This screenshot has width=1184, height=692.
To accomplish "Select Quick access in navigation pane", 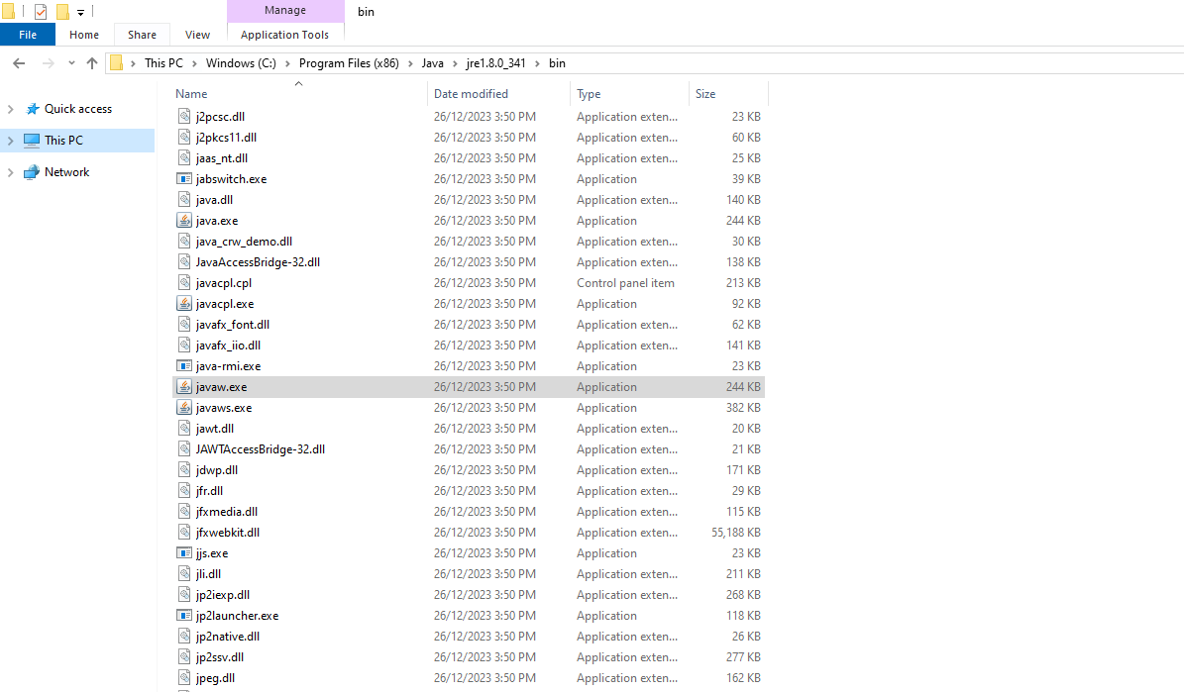I will 77,109.
